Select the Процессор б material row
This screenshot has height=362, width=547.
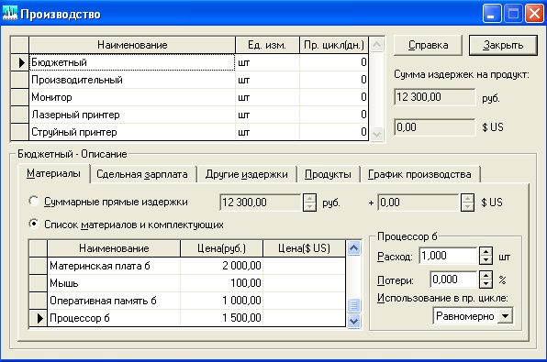[x=187, y=318]
